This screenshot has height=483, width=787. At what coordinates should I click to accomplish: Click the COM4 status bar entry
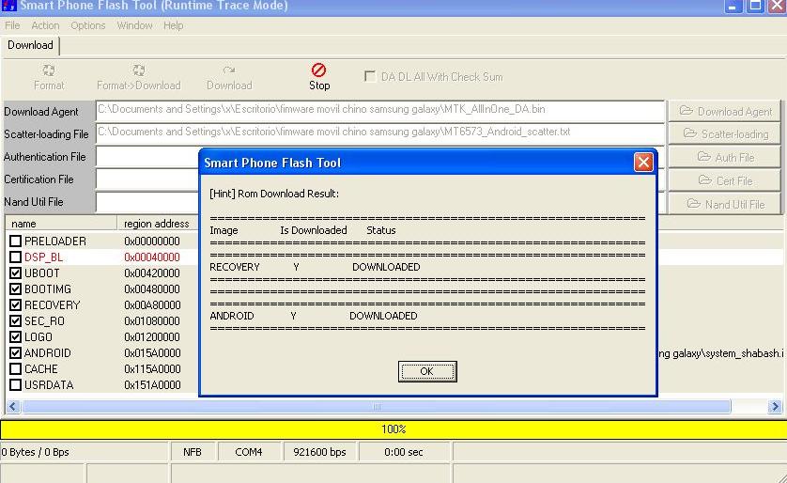point(249,452)
